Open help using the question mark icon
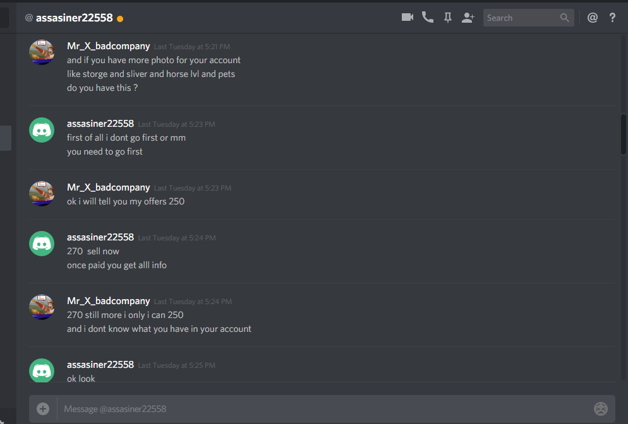 pyautogui.click(x=612, y=18)
